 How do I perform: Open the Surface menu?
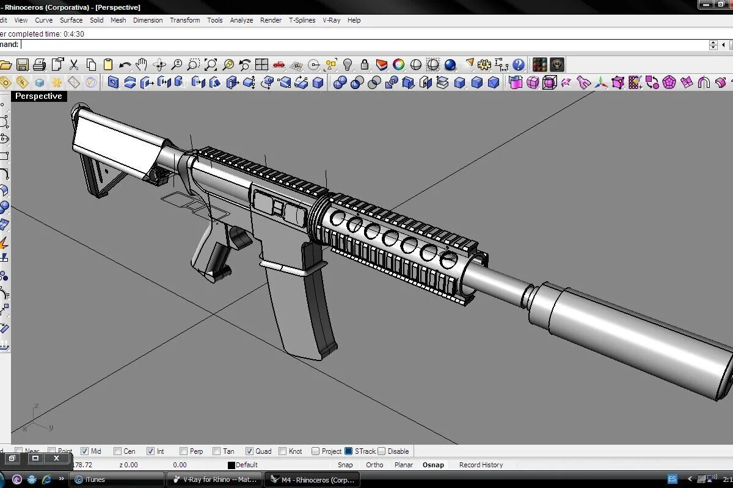(x=71, y=20)
